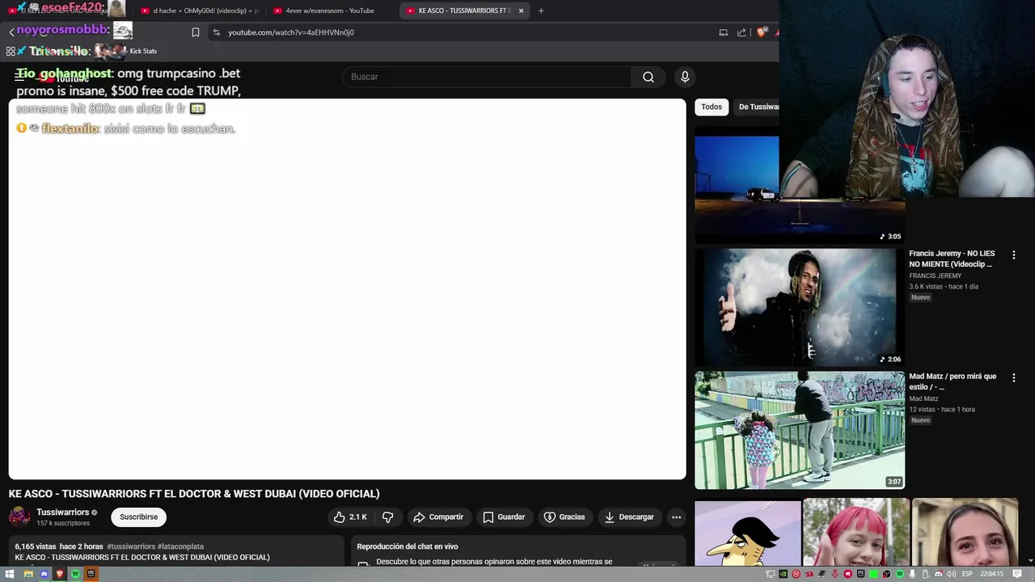The image size is (1035, 582).
Task: Open File Explorer from taskbar
Action: pos(28,574)
